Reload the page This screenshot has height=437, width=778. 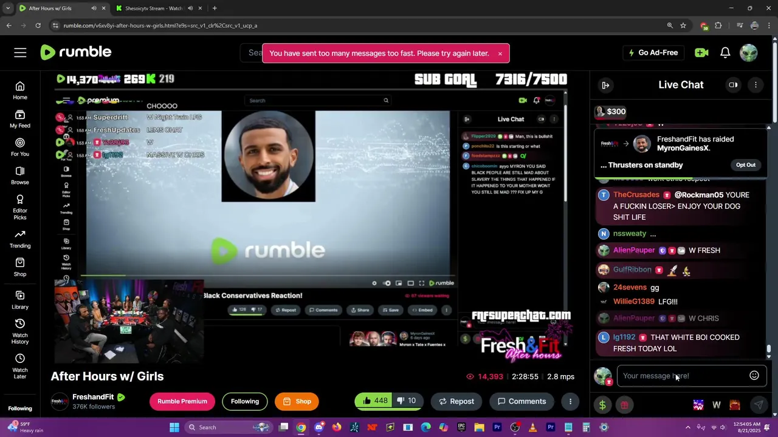(38, 25)
